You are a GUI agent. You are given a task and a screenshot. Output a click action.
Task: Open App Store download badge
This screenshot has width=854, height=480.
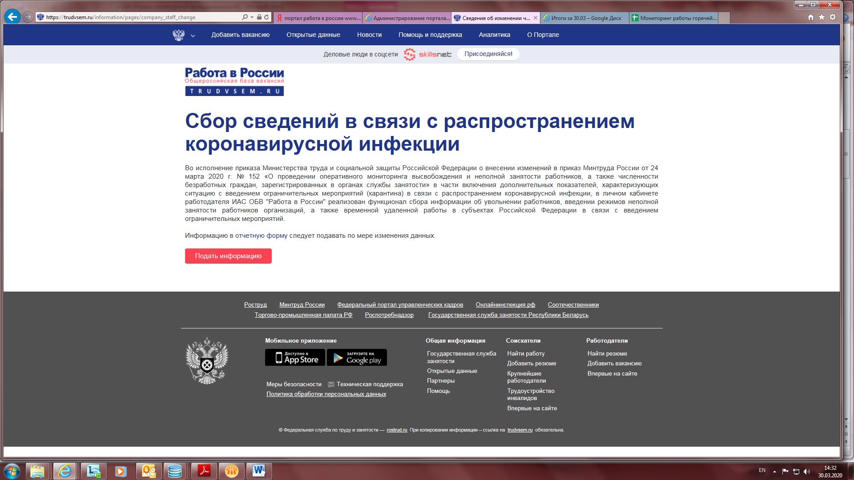[x=295, y=357]
